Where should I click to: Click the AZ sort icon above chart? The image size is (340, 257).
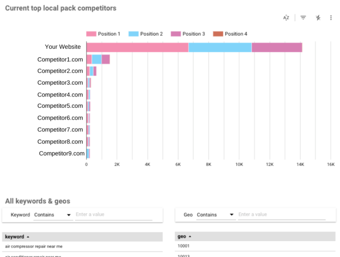tap(286, 18)
